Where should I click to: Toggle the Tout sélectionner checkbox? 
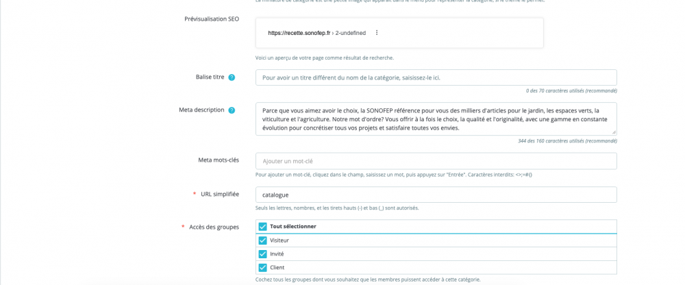262,227
